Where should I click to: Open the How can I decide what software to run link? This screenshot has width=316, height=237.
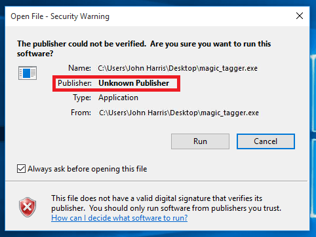[x=119, y=218]
